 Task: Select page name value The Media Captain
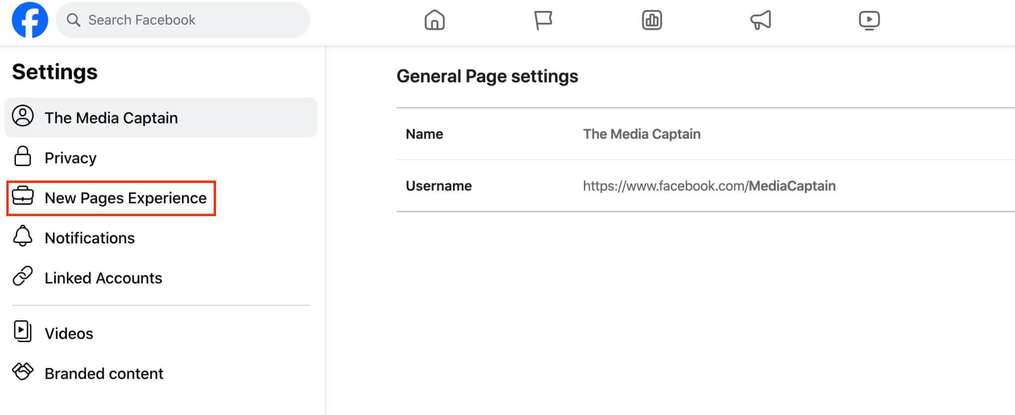642,134
